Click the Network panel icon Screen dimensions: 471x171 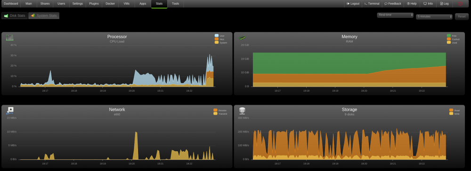10,111
